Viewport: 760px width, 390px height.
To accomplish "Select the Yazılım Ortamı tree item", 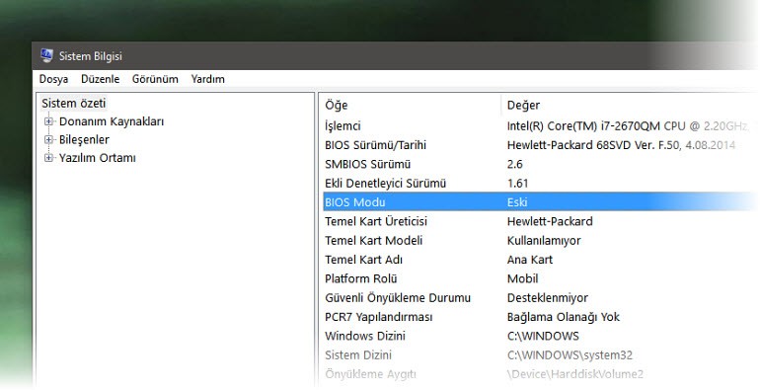I will pos(98,158).
